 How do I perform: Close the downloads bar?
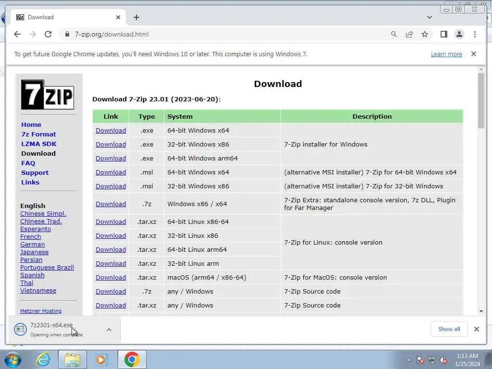[x=476, y=329]
